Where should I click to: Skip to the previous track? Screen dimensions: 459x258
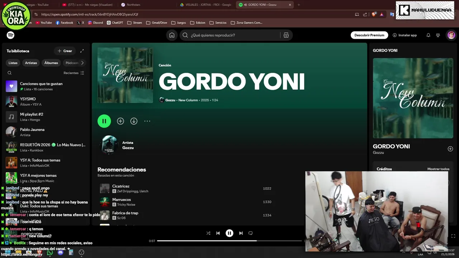(x=218, y=233)
